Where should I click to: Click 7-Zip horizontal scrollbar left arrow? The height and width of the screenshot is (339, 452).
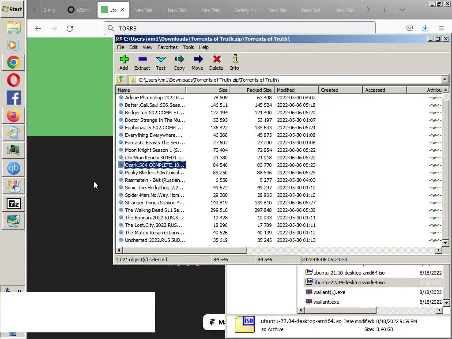[119, 250]
